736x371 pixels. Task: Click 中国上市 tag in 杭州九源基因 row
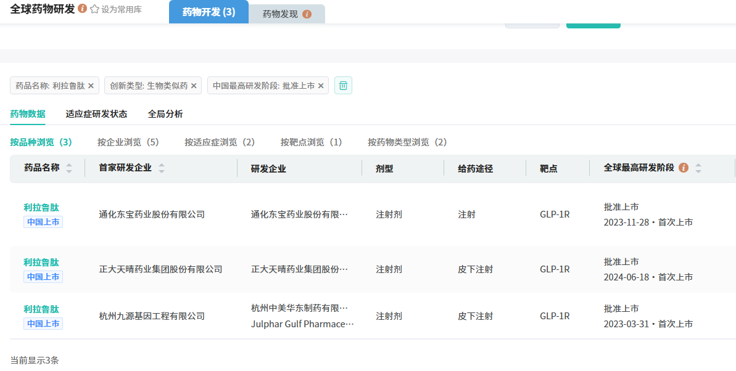(x=43, y=324)
